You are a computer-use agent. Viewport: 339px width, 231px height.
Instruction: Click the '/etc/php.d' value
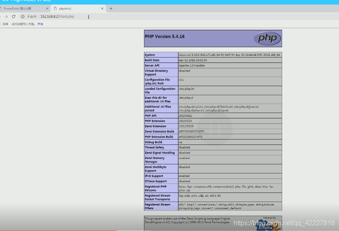186,98
